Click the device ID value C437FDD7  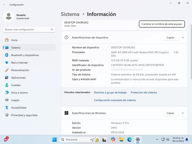[x=137, y=65]
